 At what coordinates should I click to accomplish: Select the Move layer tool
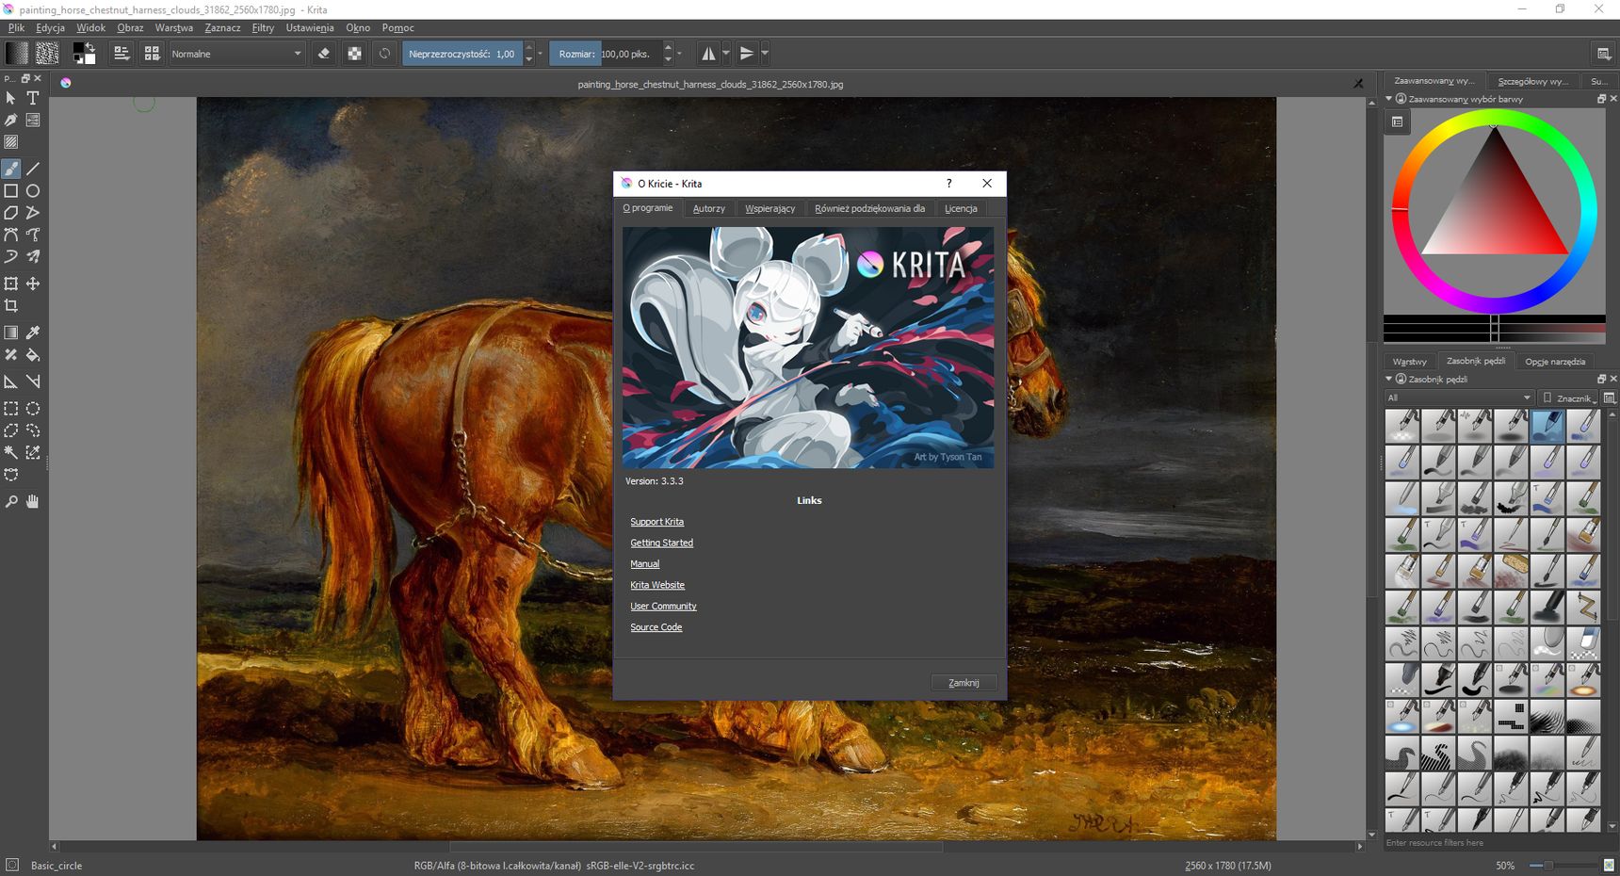coord(33,284)
